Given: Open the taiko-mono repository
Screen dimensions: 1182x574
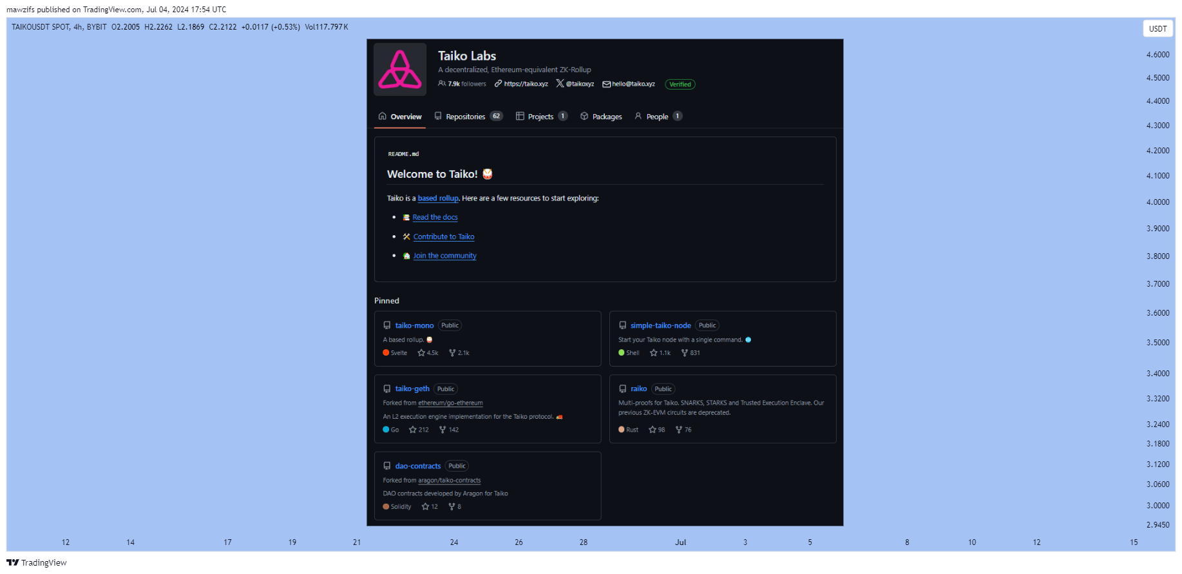Looking at the screenshot, I should (414, 325).
